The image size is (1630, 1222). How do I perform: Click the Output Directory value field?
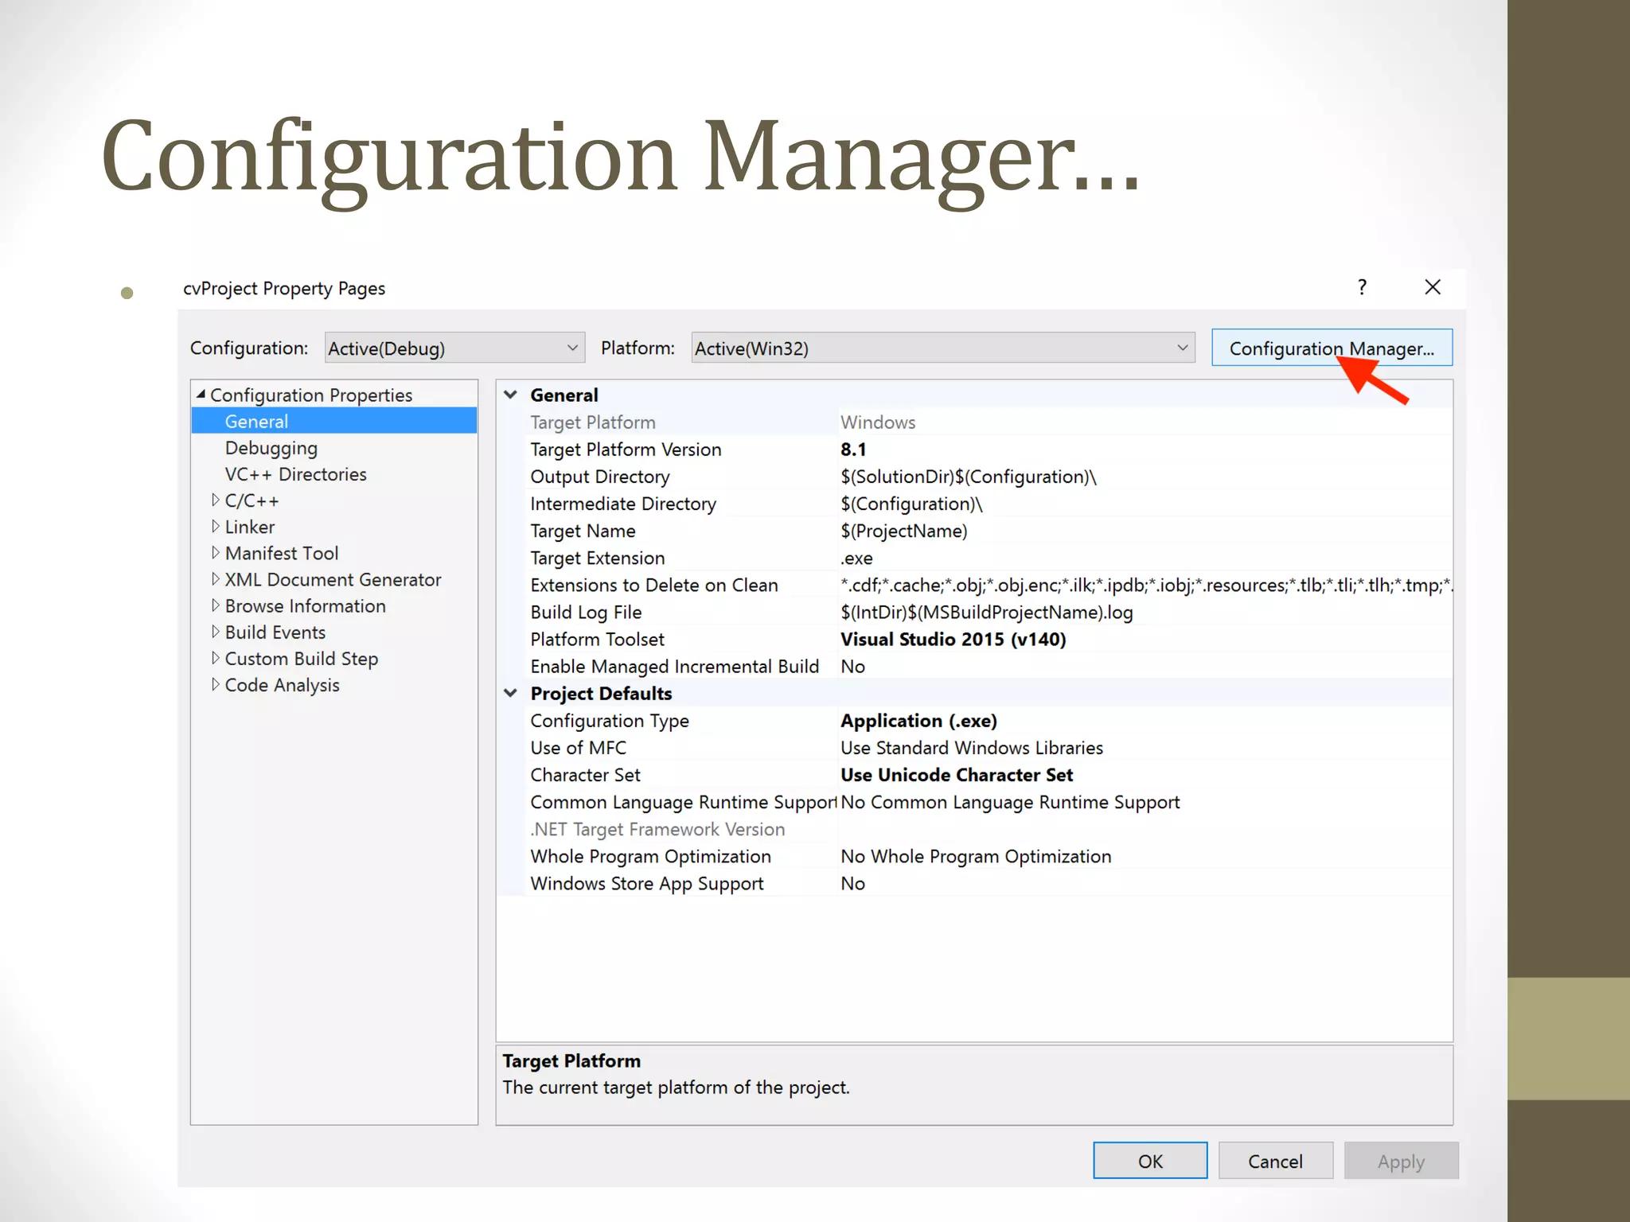[968, 477]
